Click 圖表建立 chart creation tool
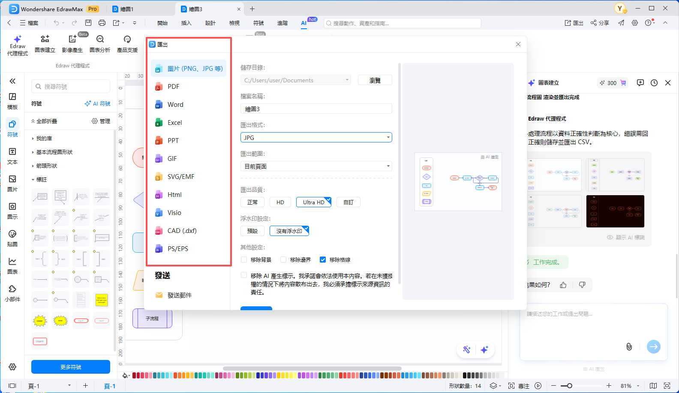The width and height of the screenshot is (679, 393). (45, 44)
